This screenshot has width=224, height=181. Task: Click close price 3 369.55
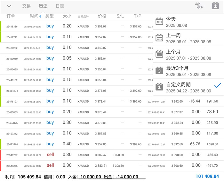pyautogui.click(x=177, y=134)
